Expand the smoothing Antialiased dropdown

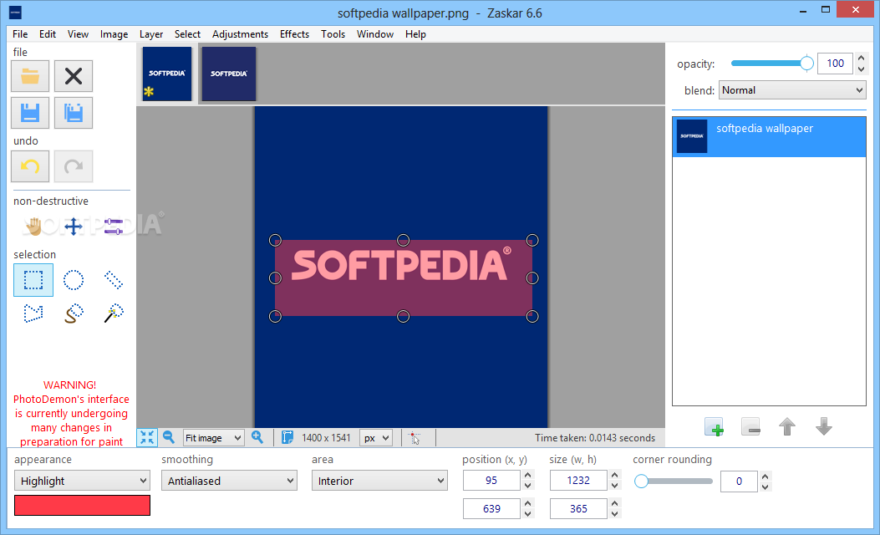click(x=229, y=481)
